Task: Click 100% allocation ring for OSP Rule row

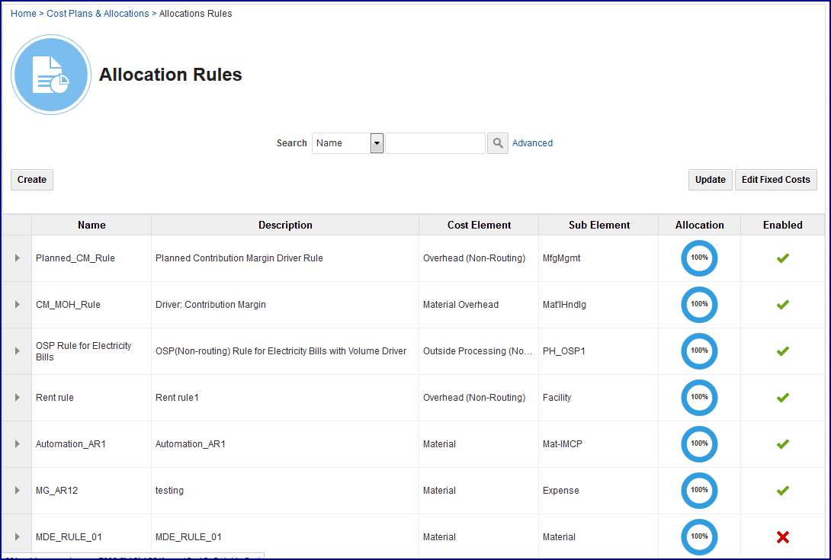Action: pos(699,350)
